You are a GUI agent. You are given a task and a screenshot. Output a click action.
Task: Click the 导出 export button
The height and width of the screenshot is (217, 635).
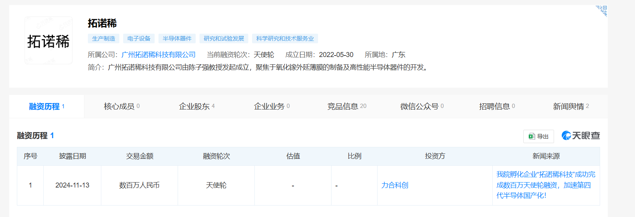[x=538, y=136]
